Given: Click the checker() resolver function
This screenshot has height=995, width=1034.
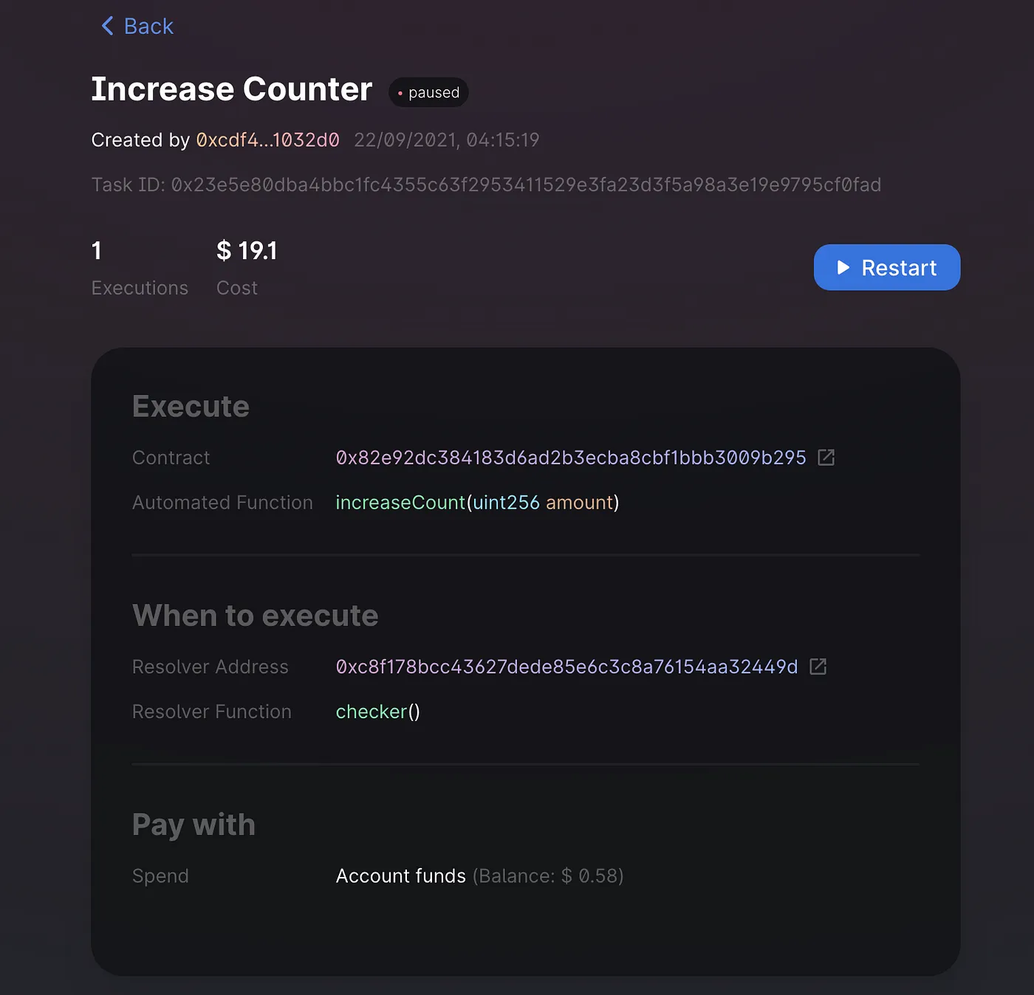Looking at the screenshot, I should coord(378,712).
